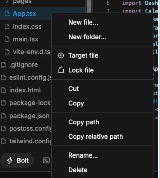The width and height of the screenshot is (160, 178).
Task: Click the .gitignore file icon
Action: coord(3,65)
